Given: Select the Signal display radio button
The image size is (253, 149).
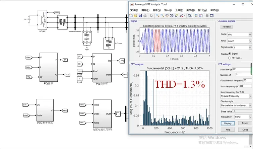Looking at the screenshot, I should 230,54.
